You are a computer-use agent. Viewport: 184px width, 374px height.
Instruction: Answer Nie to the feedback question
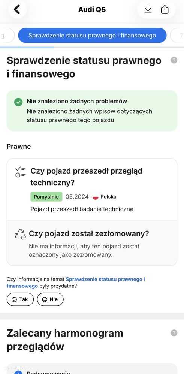point(50,299)
